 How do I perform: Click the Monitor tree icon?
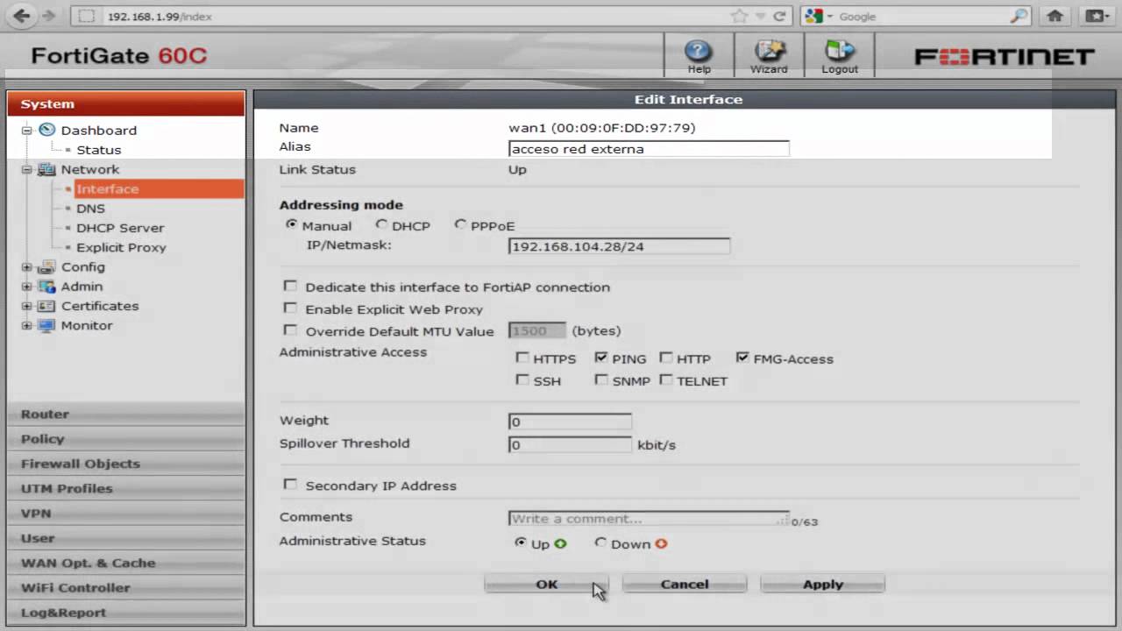46,325
